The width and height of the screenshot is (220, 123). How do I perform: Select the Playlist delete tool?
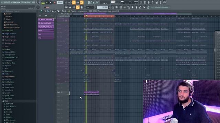[51, 11]
